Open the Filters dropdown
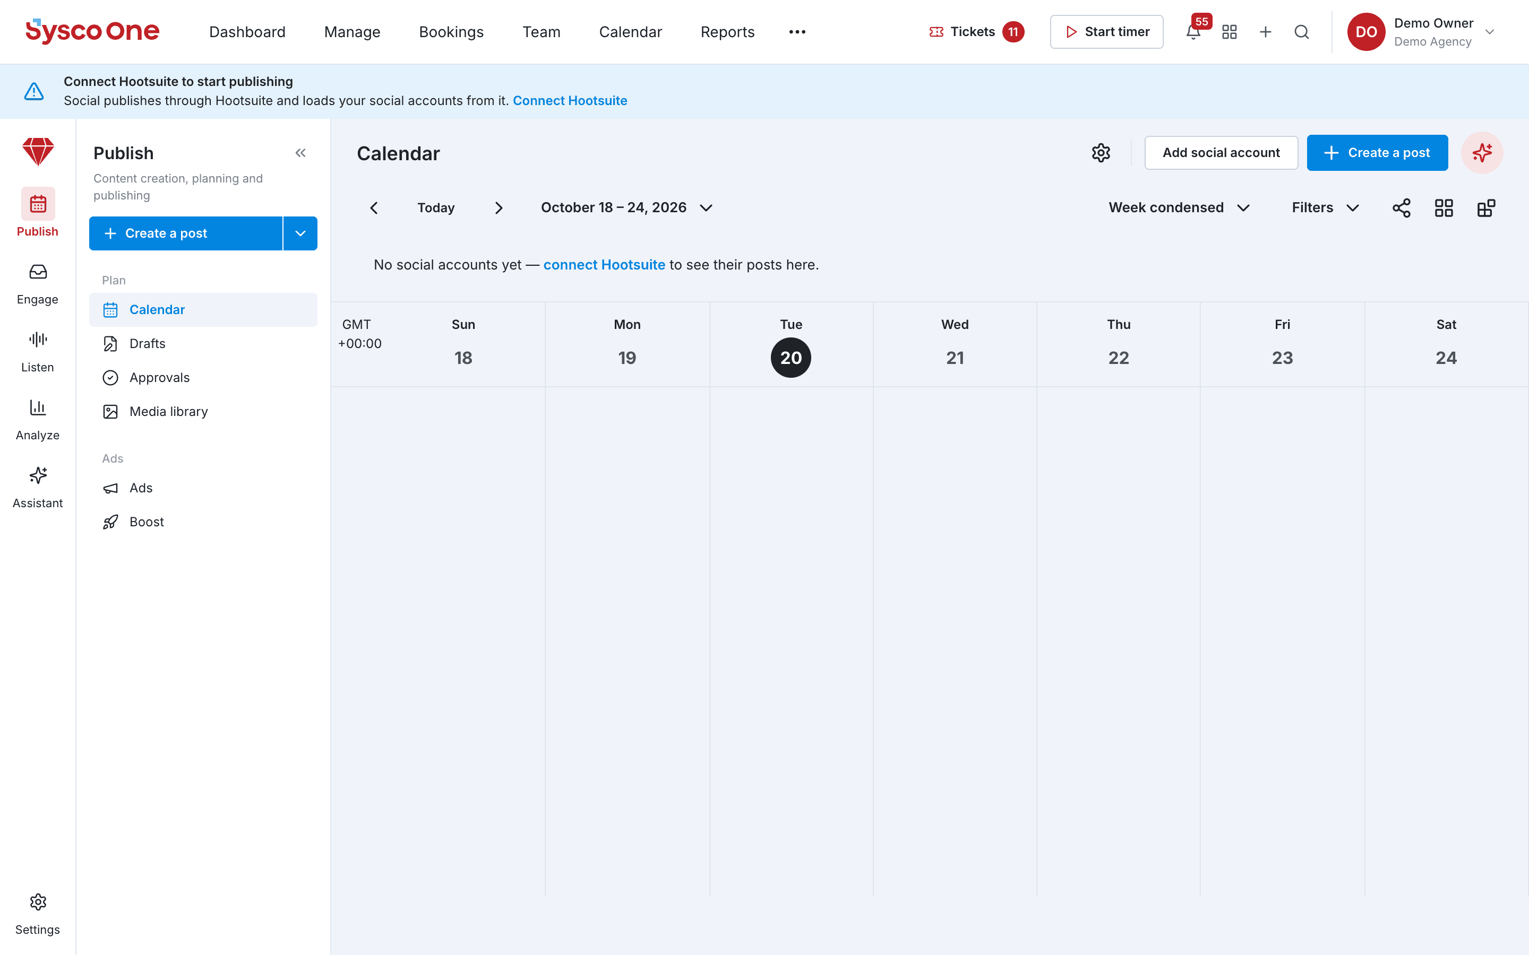 click(x=1325, y=208)
